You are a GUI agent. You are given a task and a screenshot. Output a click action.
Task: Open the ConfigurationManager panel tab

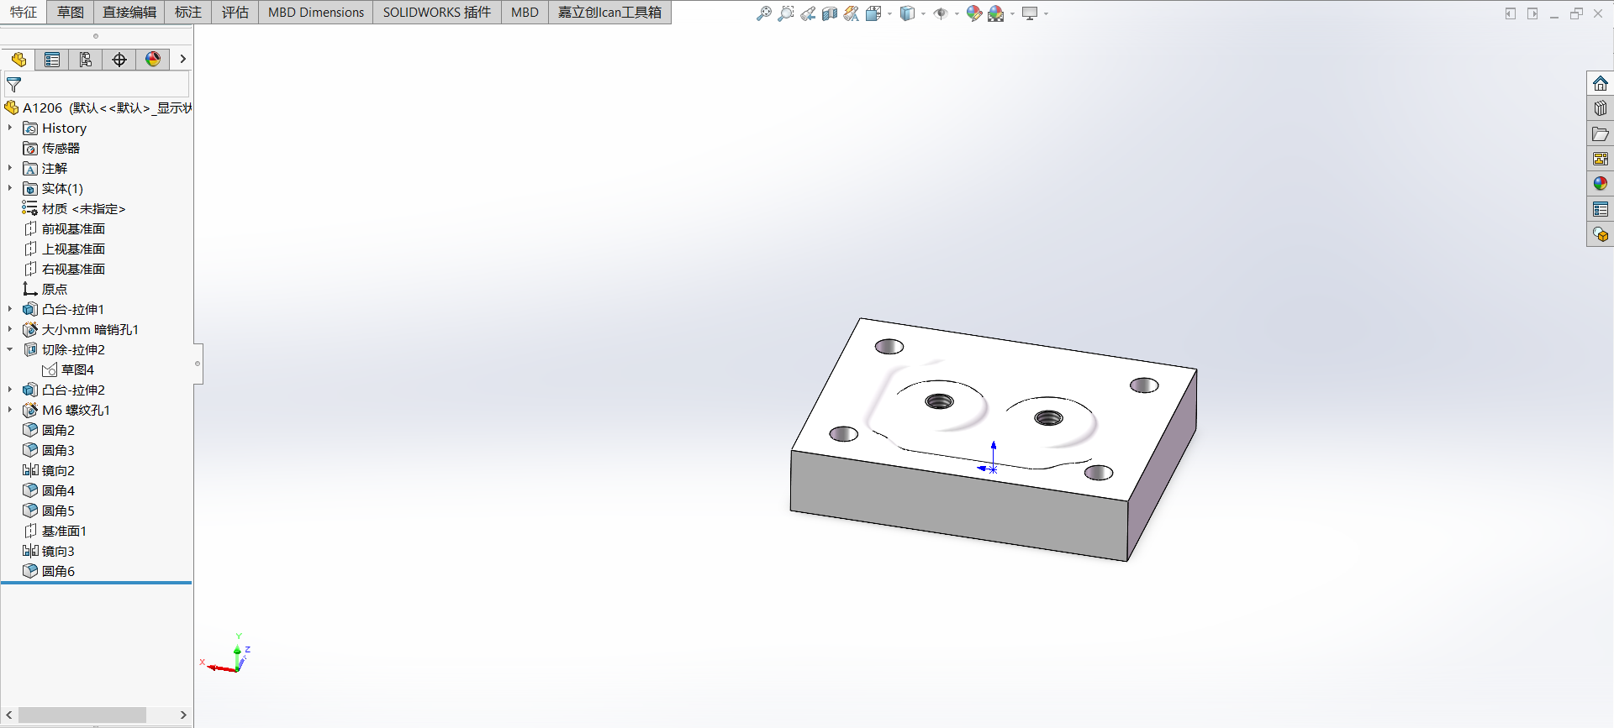(x=86, y=60)
